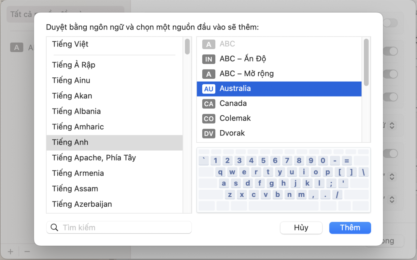This screenshot has height=260, width=417.
Task: Click the input source list scrollbar thumb
Action: coord(366,62)
